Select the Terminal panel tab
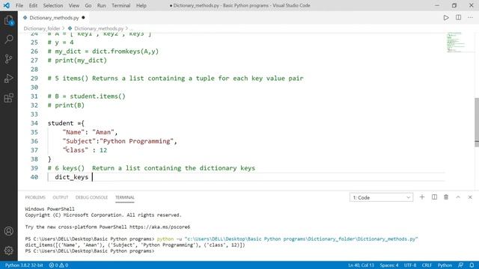479x269 pixels. tap(125, 197)
